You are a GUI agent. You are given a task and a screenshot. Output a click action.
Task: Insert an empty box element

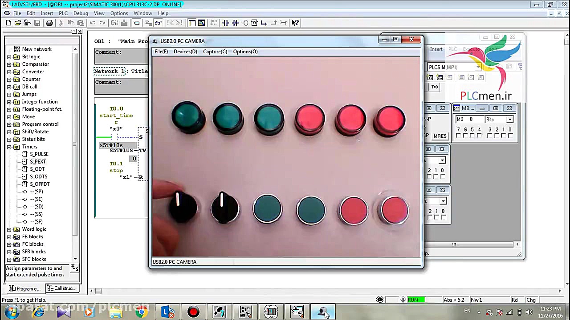pos(254,23)
